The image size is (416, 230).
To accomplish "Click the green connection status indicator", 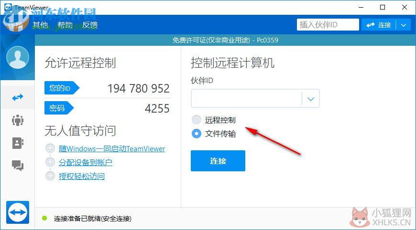I will (x=44, y=218).
